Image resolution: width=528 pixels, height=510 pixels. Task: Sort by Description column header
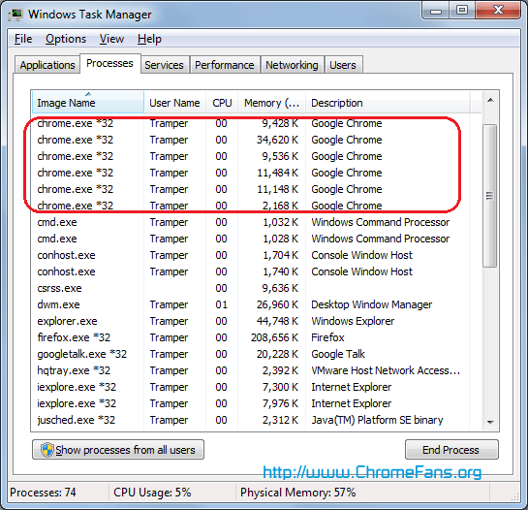click(388, 103)
